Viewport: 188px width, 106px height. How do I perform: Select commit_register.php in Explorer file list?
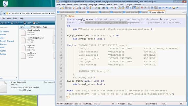[x=36, y=38]
